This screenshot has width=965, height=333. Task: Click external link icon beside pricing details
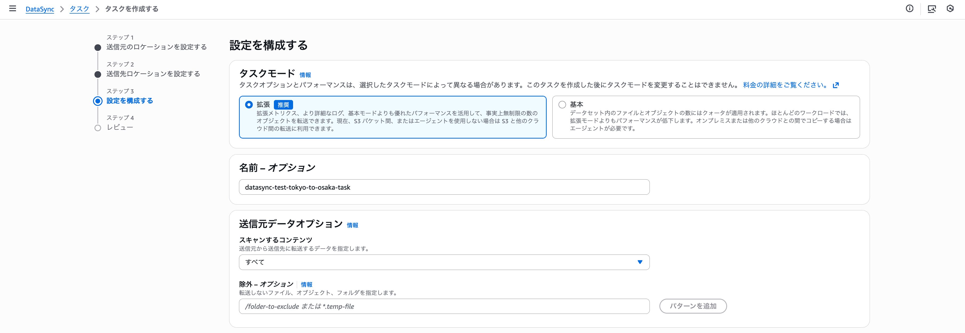tap(836, 85)
